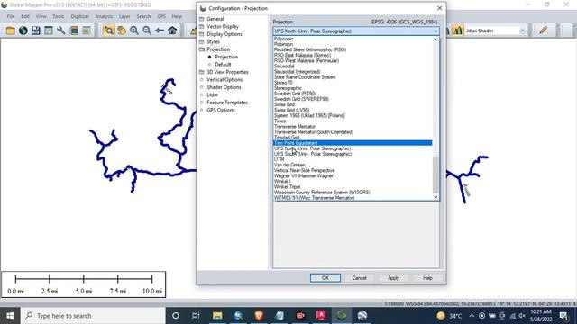Click the Help button in dialog
The image size is (577, 324).
(427, 278)
